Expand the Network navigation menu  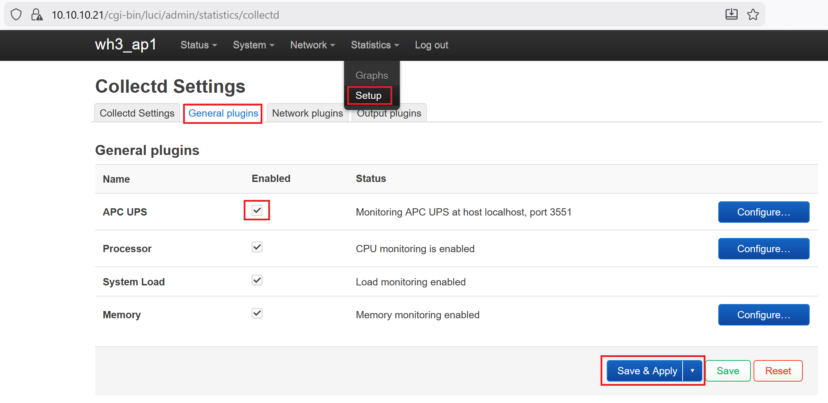(312, 45)
